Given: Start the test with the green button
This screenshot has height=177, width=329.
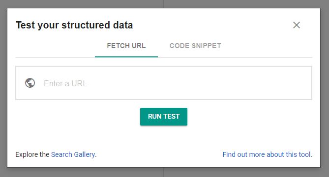Looking at the screenshot, I should click(164, 117).
